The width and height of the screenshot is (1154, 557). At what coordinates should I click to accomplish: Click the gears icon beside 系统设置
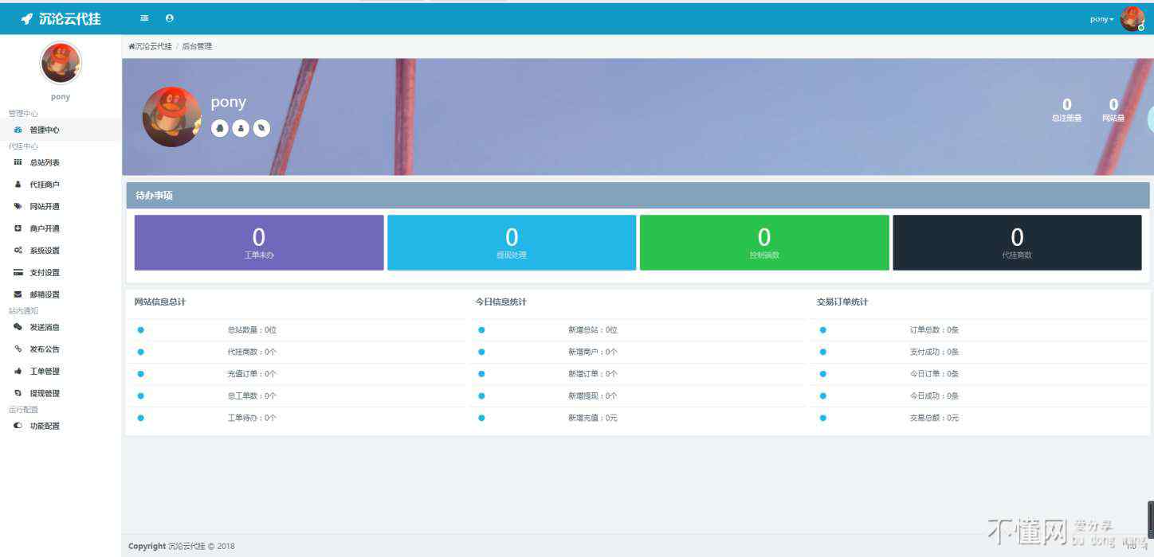18,251
